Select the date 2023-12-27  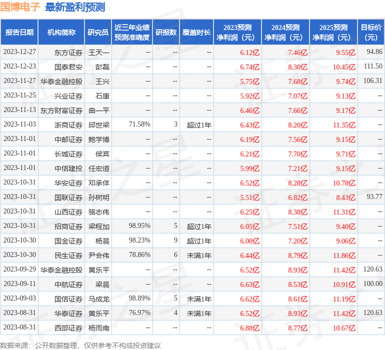tap(19, 52)
